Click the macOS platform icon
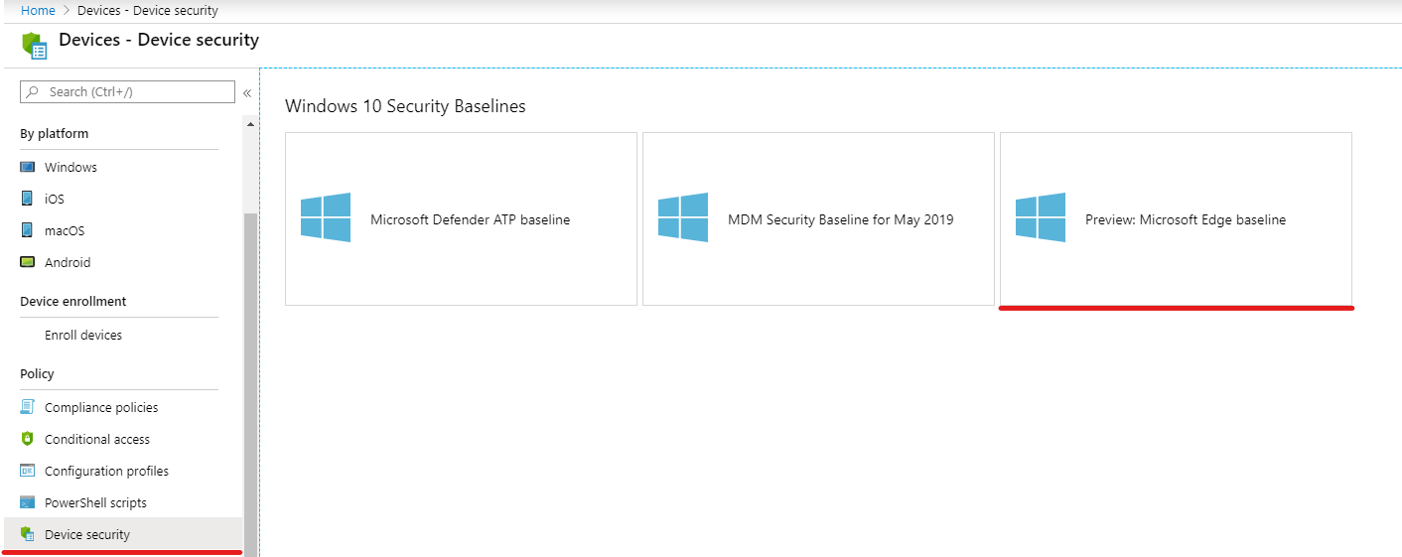The width and height of the screenshot is (1402, 557). pyautogui.click(x=28, y=230)
